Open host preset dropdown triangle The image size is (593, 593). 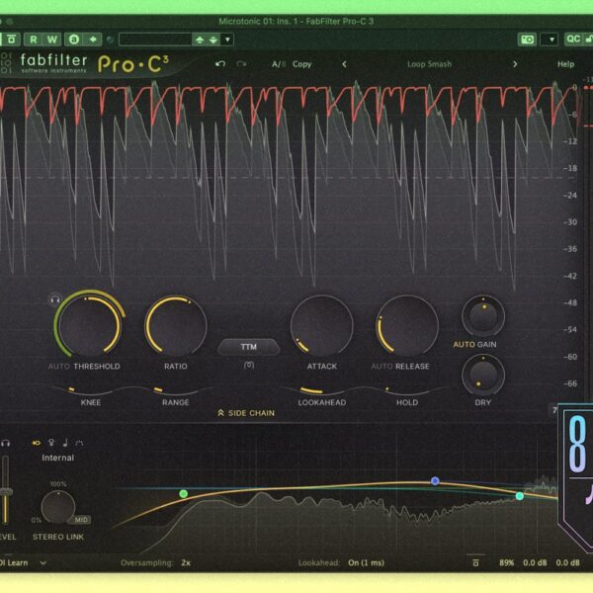pyautogui.click(x=227, y=40)
